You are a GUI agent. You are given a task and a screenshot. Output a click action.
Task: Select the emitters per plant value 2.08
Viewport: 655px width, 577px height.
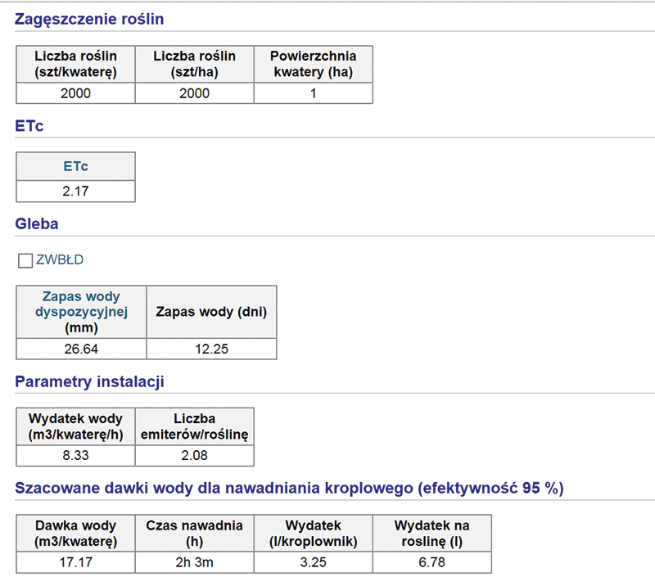click(x=194, y=457)
